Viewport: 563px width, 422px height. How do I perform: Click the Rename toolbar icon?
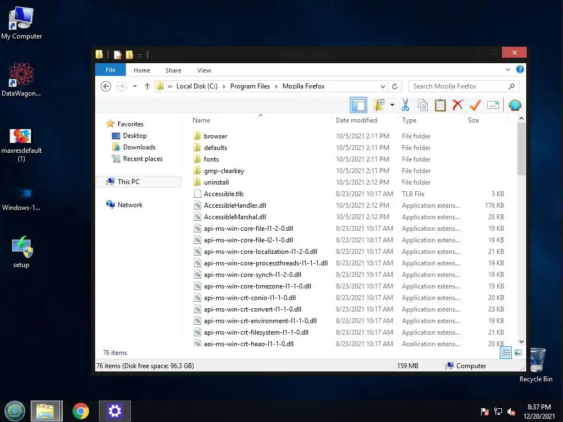click(x=493, y=105)
